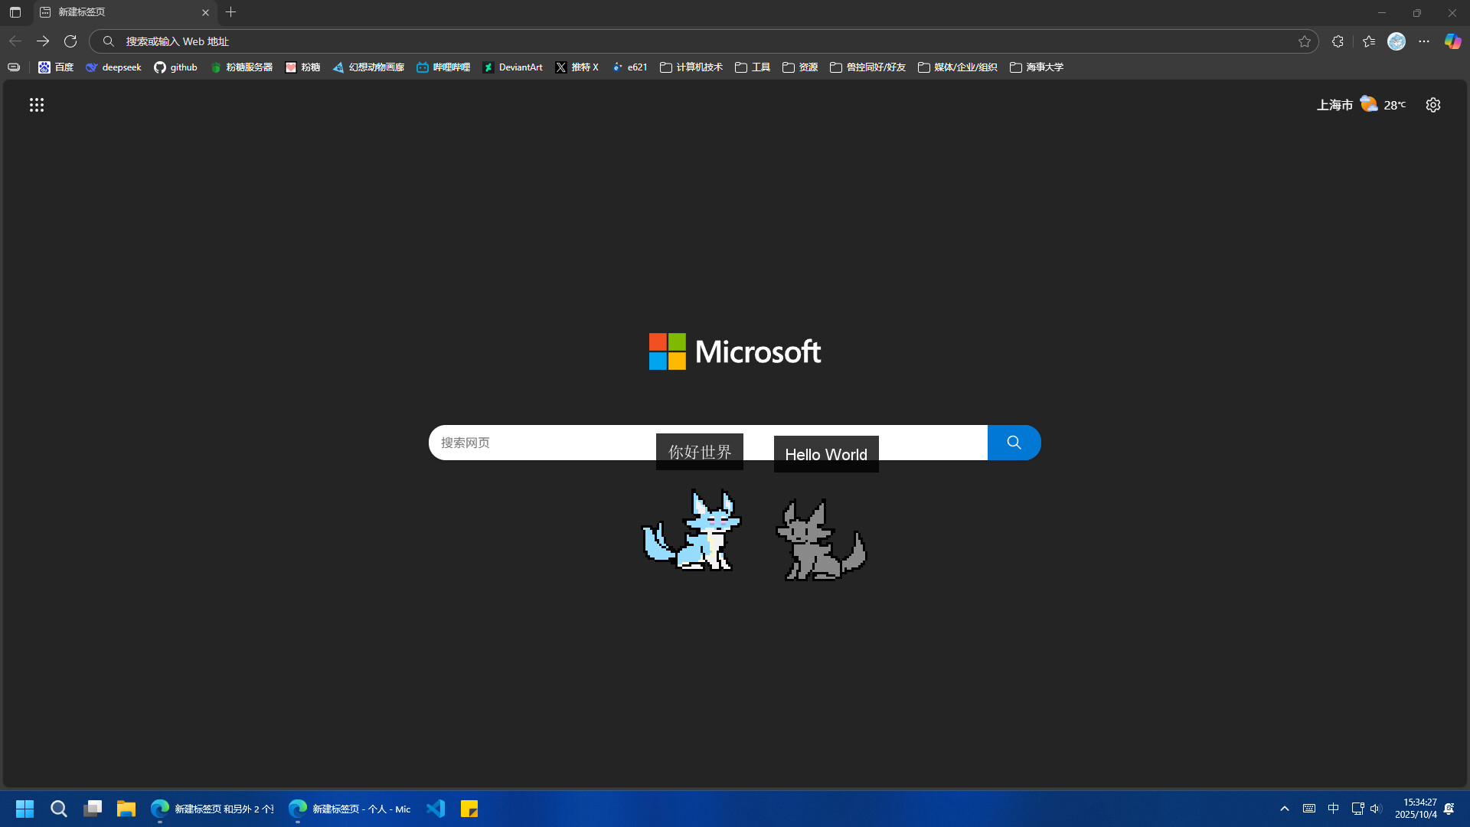Click the extensions puzzle icon
The height and width of the screenshot is (827, 1470).
click(1338, 41)
